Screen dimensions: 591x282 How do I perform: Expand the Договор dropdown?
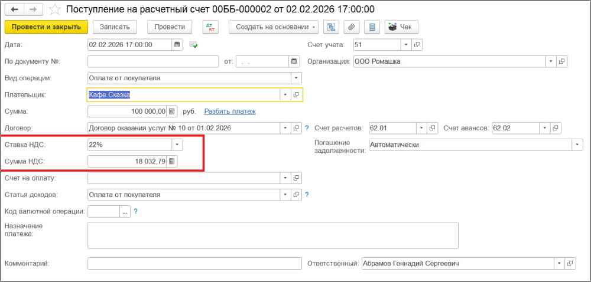coord(285,128)
